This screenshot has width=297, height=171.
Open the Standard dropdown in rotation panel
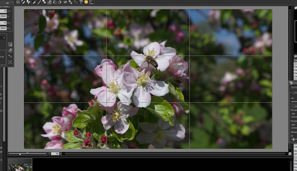click(x=293, y=87)
